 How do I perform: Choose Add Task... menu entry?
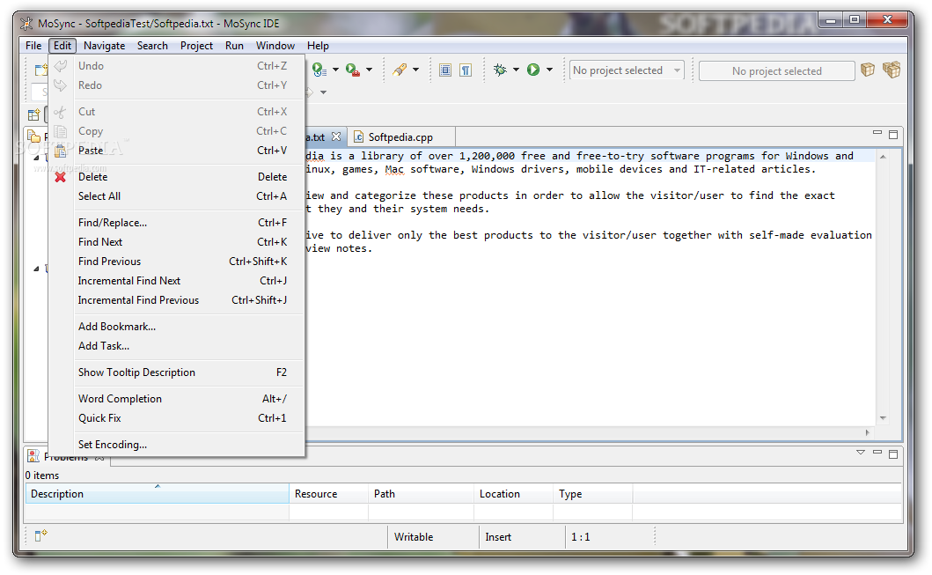pyautogui.click(x=177, y=346)
